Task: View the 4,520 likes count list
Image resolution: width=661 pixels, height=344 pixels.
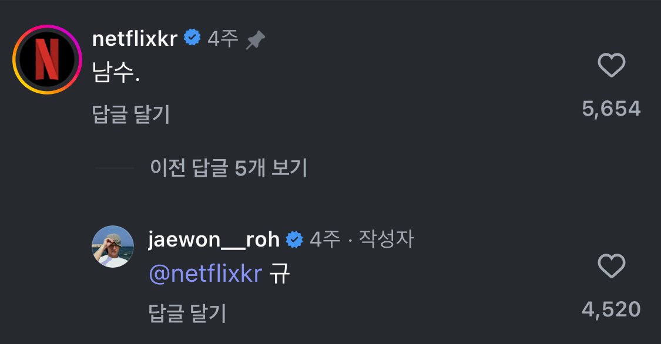Action: (x=610, y=309)
